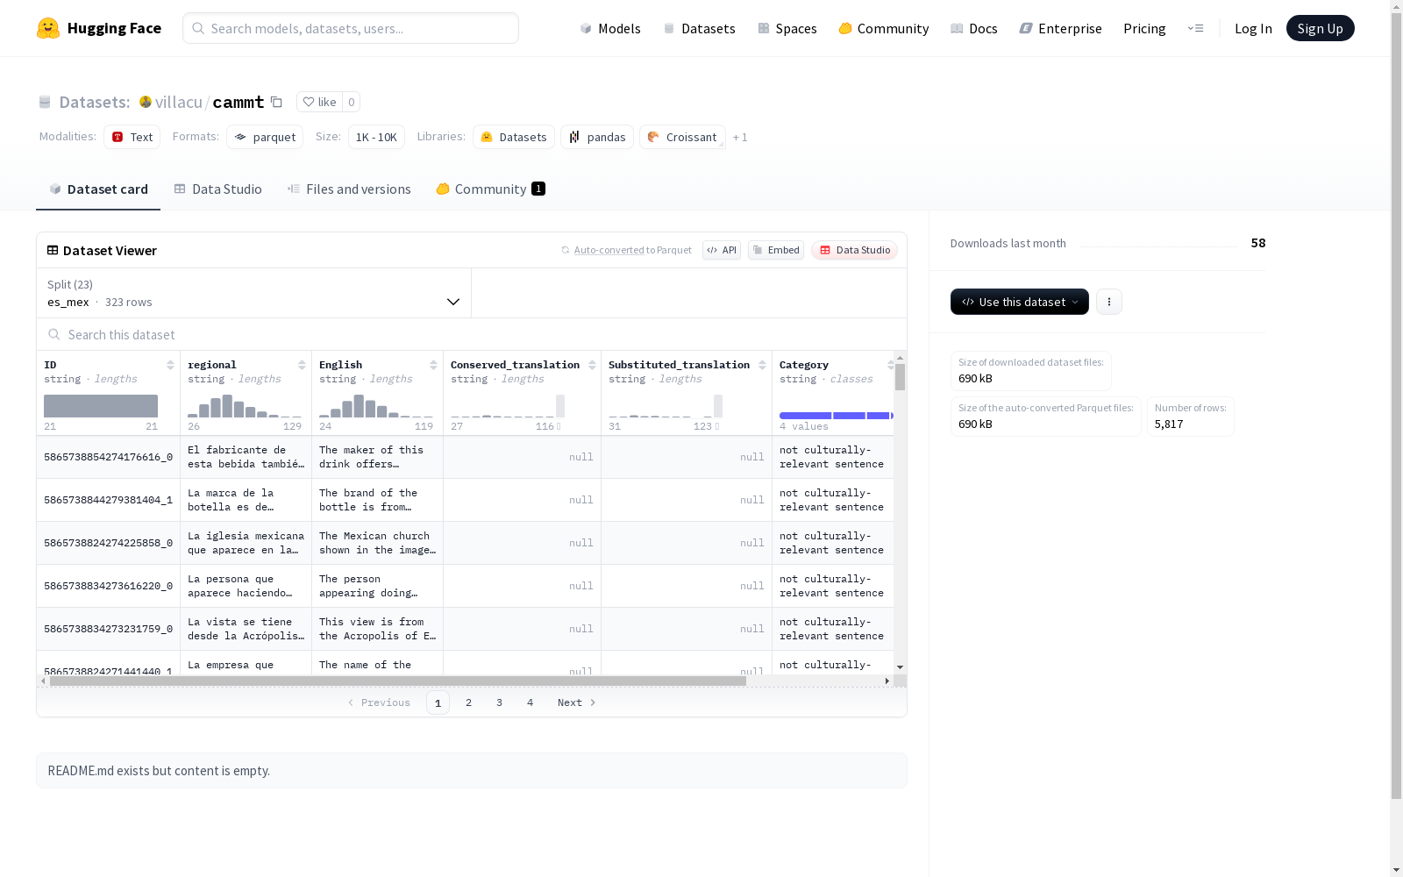Image resolution: width=1403 pixels, height=877 pixels.
Task: Open Spaces in the top navigation
Action: point(787,28)
